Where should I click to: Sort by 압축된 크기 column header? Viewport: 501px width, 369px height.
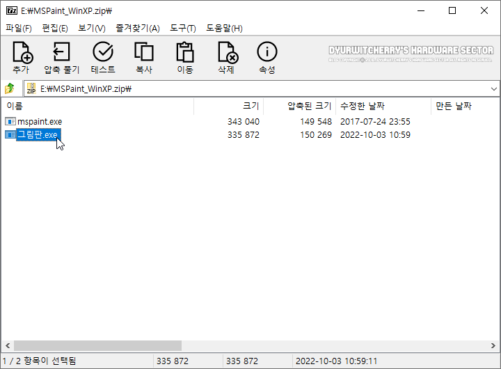pos(300,106)
